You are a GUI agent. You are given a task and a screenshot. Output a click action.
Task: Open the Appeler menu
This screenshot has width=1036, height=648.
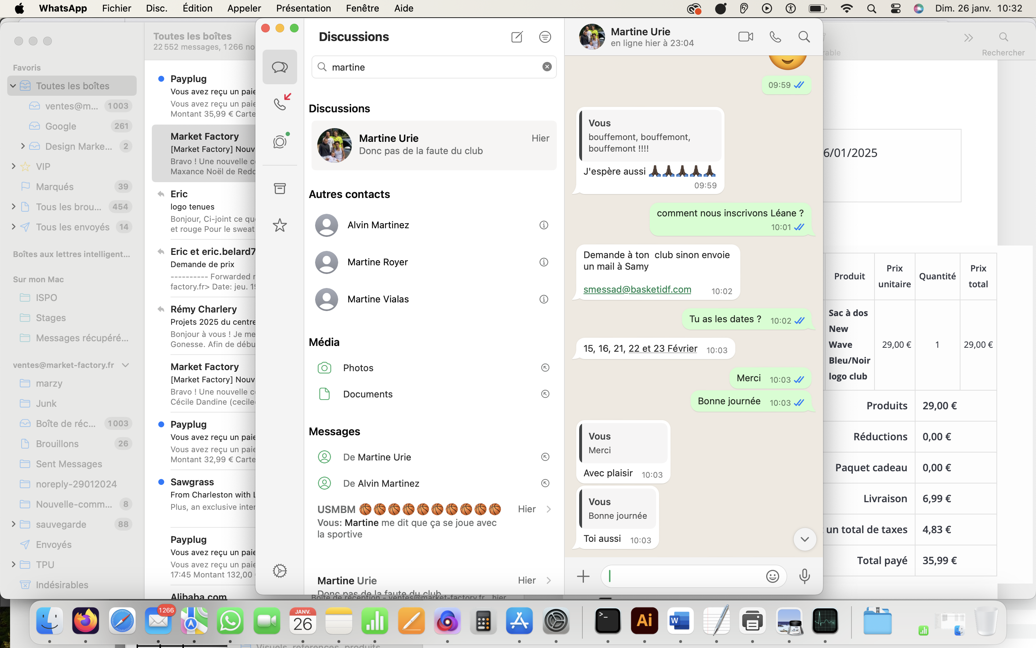[244, 8]
